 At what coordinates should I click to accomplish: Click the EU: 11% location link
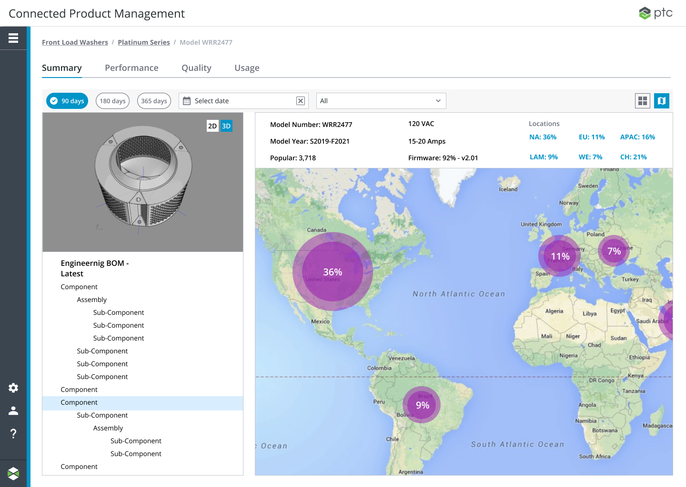pos(592,137)
